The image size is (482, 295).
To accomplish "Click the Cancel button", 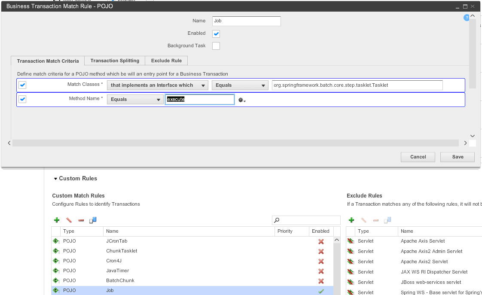I will [418, 157].
